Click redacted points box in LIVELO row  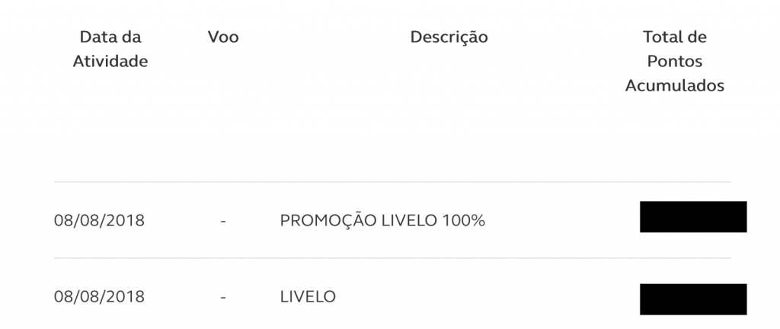(x=693, y=299)
